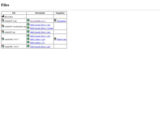
Task: Click the file icon beside ztudioPR2 v0.0.7
Action: (3, 39)
